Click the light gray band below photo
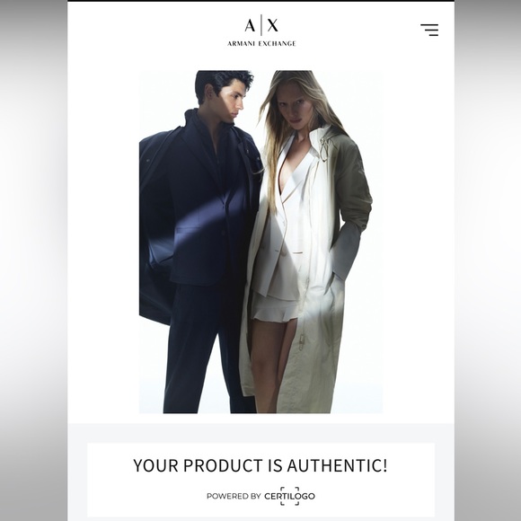The height and width of the screenshot is (521, 521). pos(260,433)
